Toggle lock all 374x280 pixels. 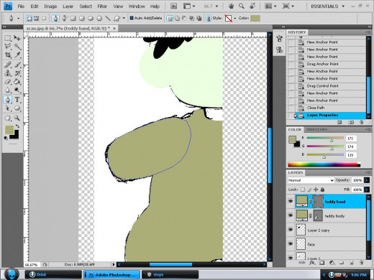click(x=322, y=190)
